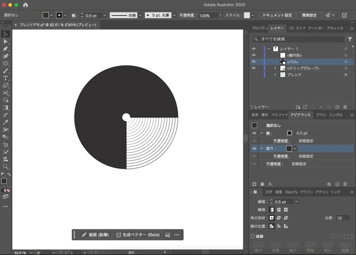Select the Type tool
The image size is (356, 255).
(5, 78)
